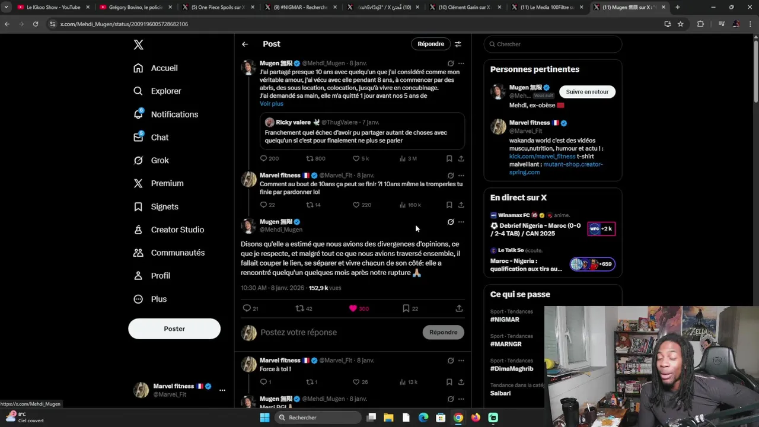Open the browser extensions puzzle icon
Image resolution: width=759 pixels, height=427 pixels.
700,24
